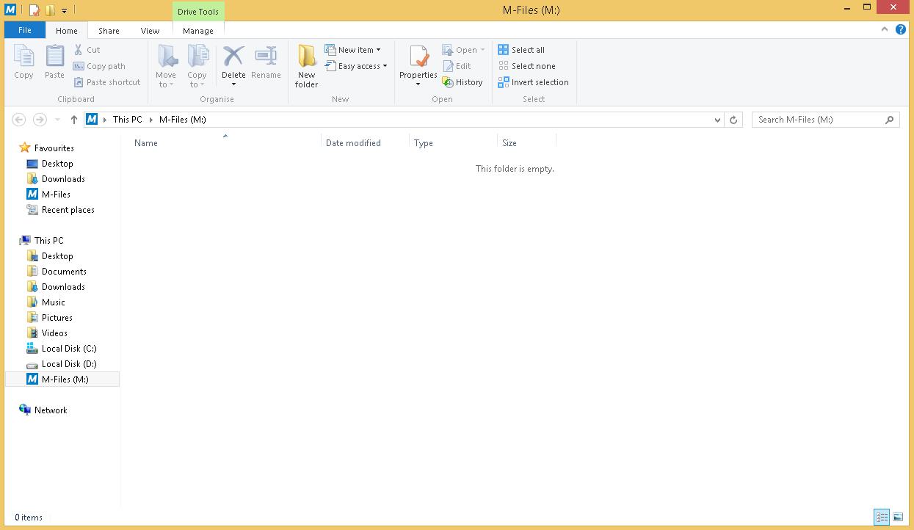
Task: Switch to Details view in status bar
Action: click(882, 518)
